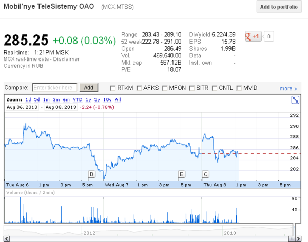The image size is (308, 242).
Task: Click the Aug 08, 2013 end date field
Action: (61, 107)
